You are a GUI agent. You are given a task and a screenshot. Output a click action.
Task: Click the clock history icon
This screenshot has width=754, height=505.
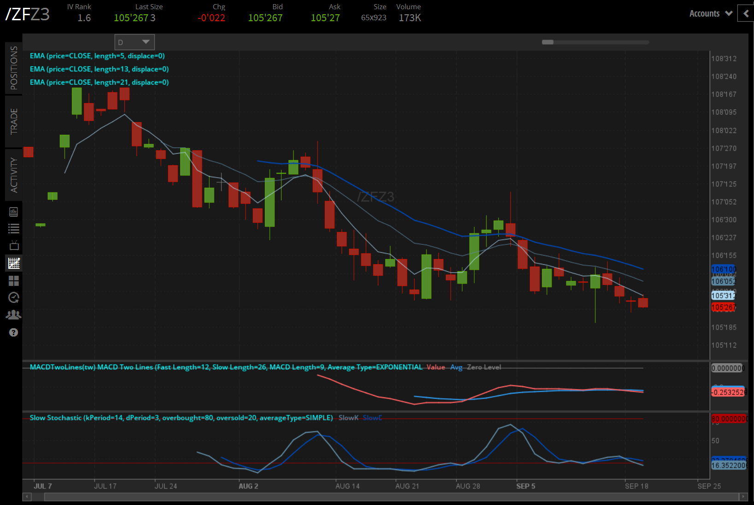[x=14, y=298]
